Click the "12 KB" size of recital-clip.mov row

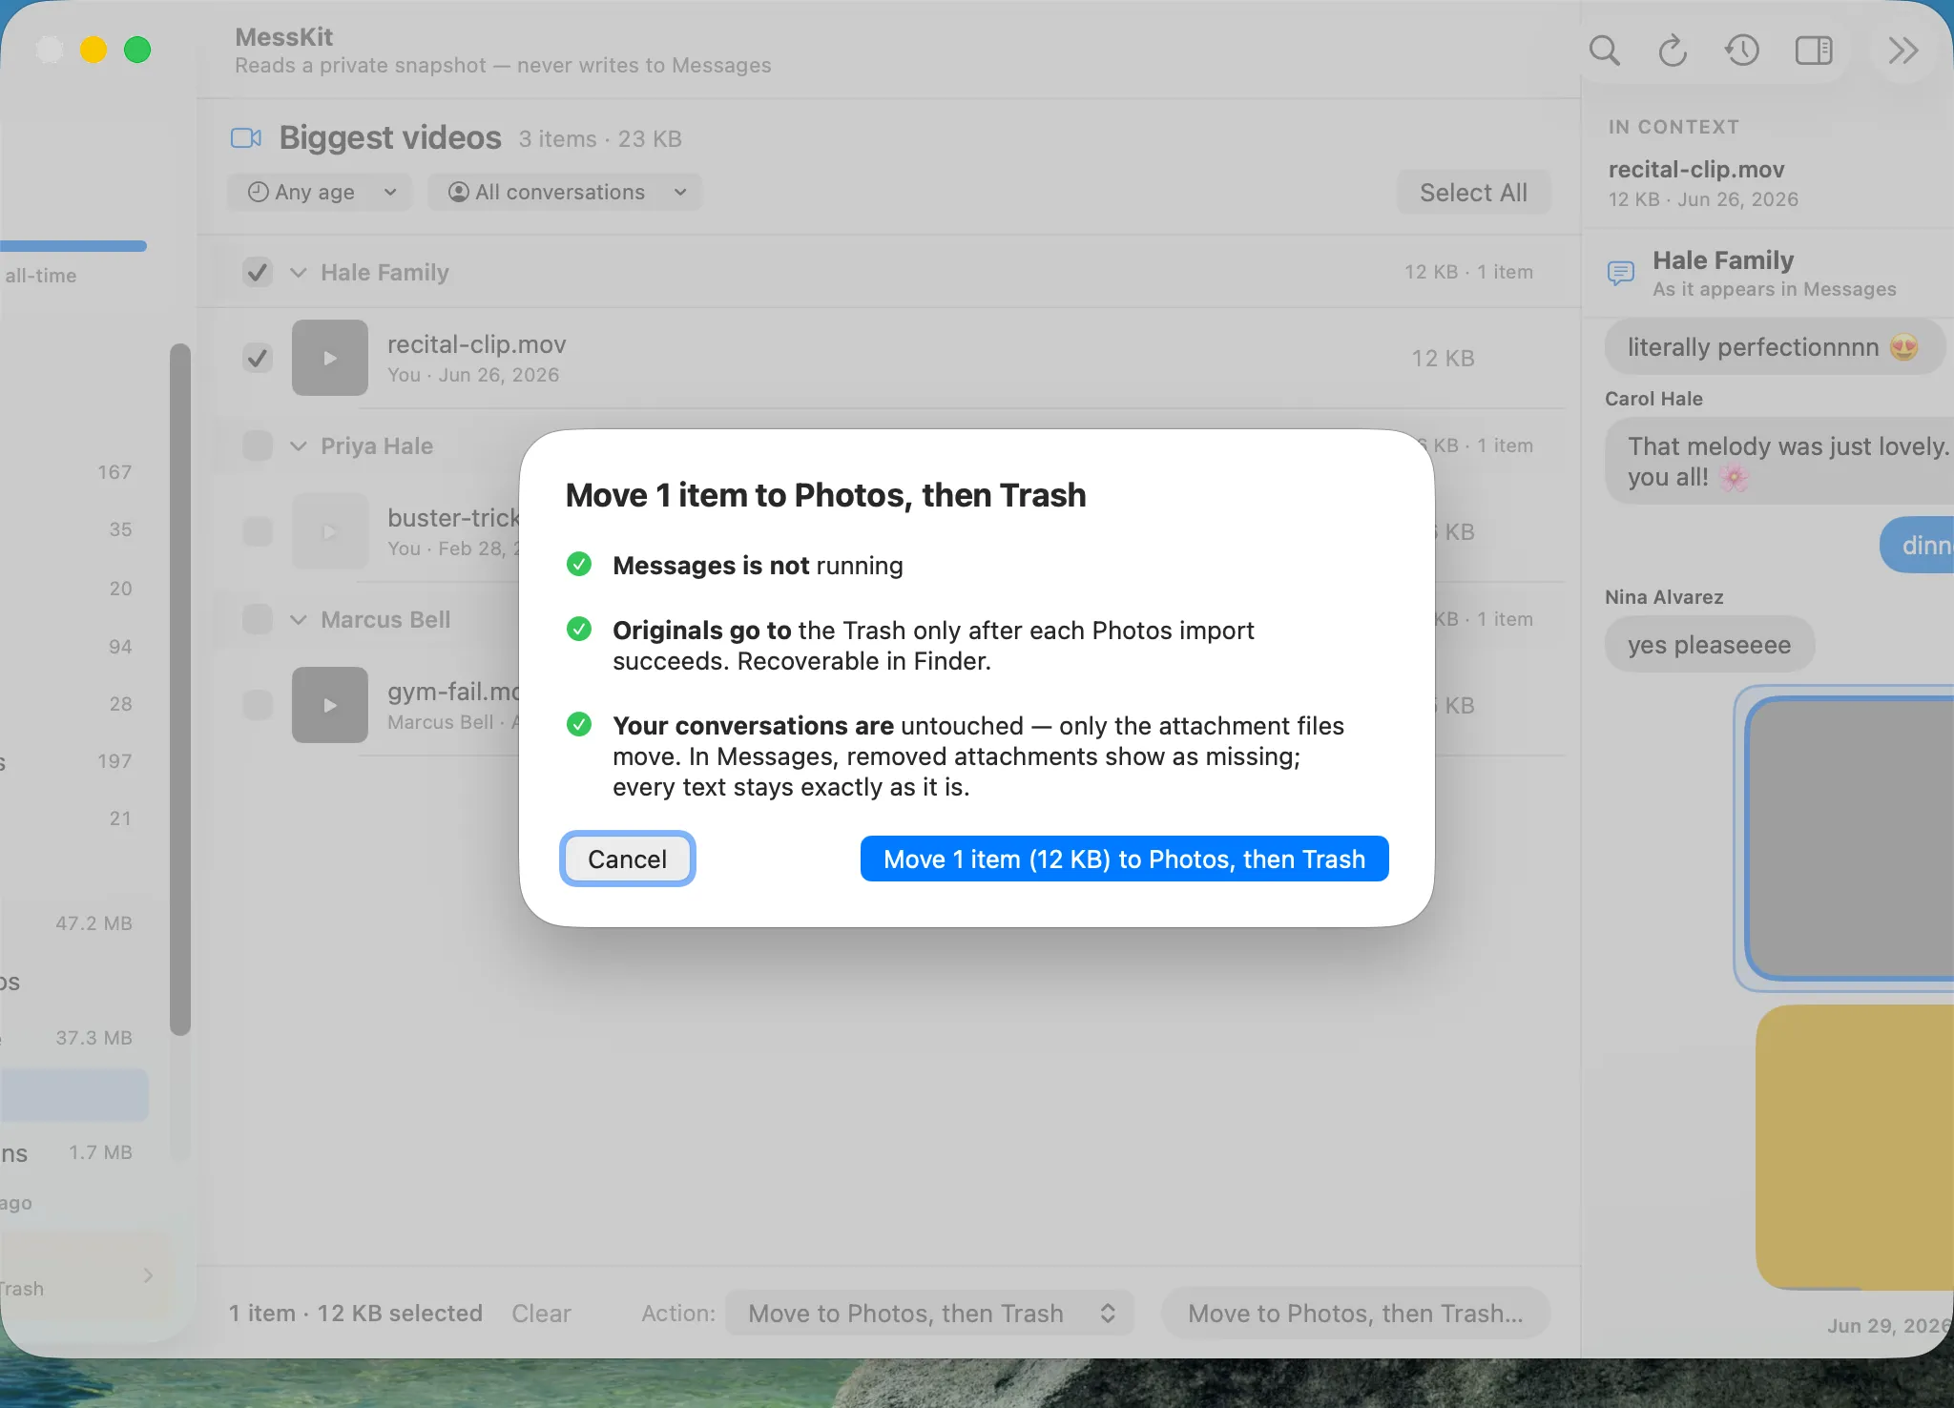pos(1444,359)
